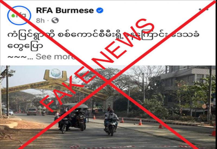Open the RFA Burmese page name
Viewport: 217px width, 149px height.
click(65, 10)
